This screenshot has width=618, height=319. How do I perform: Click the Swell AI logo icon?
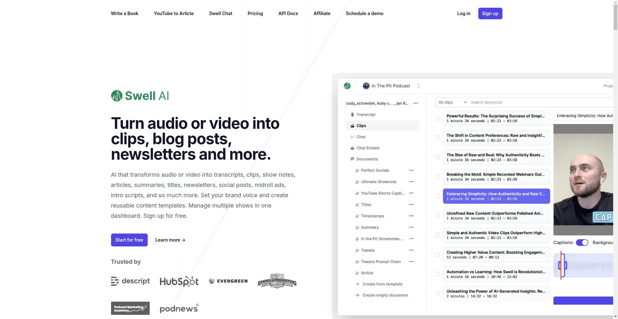[x=117, y=96]
